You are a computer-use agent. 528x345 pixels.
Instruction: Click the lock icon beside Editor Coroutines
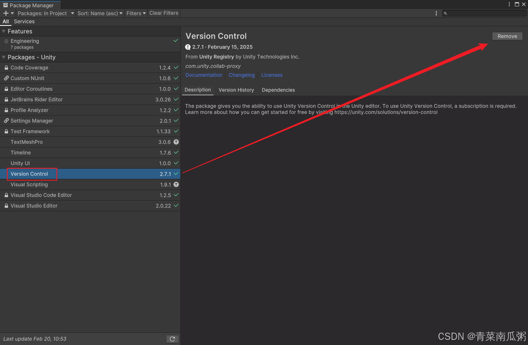click(x=6, y=89)
